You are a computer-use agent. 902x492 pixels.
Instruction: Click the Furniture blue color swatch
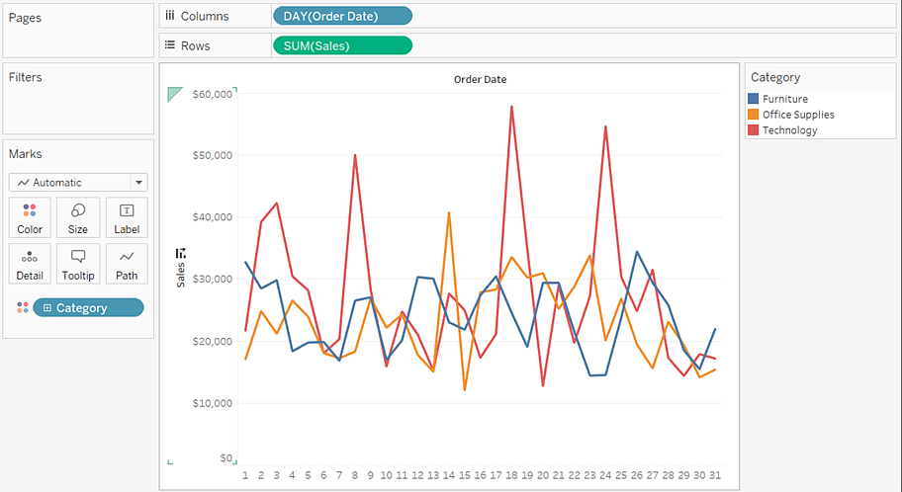[754, 99]
